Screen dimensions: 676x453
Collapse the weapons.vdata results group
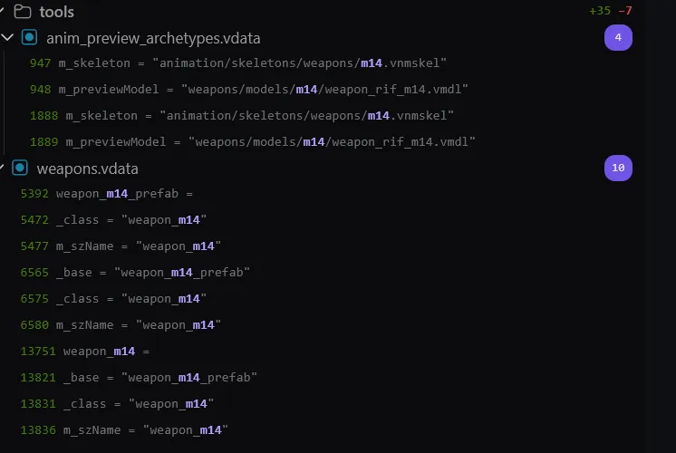coord(2,168)
